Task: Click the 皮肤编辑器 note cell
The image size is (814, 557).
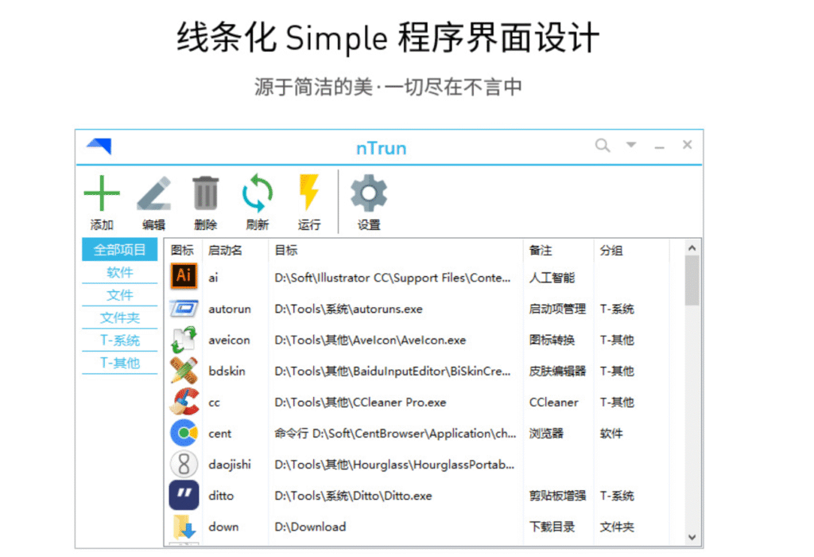Action: (x=557, y=371)
